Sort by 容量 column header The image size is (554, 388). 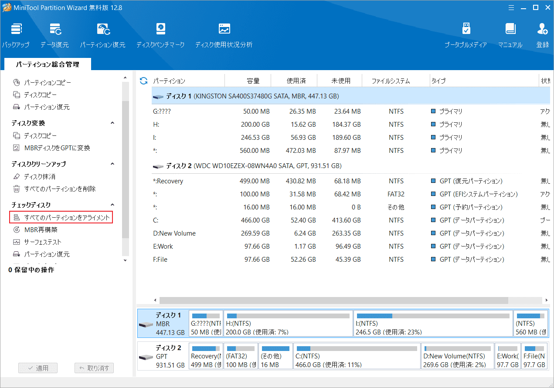click(248, 81)
